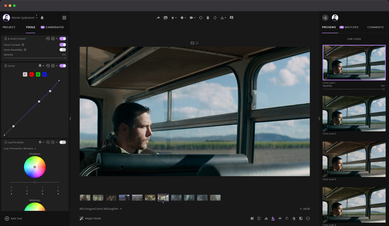
Task: Click the add comment icon in toolbar
Action: (x=231, y=18)
